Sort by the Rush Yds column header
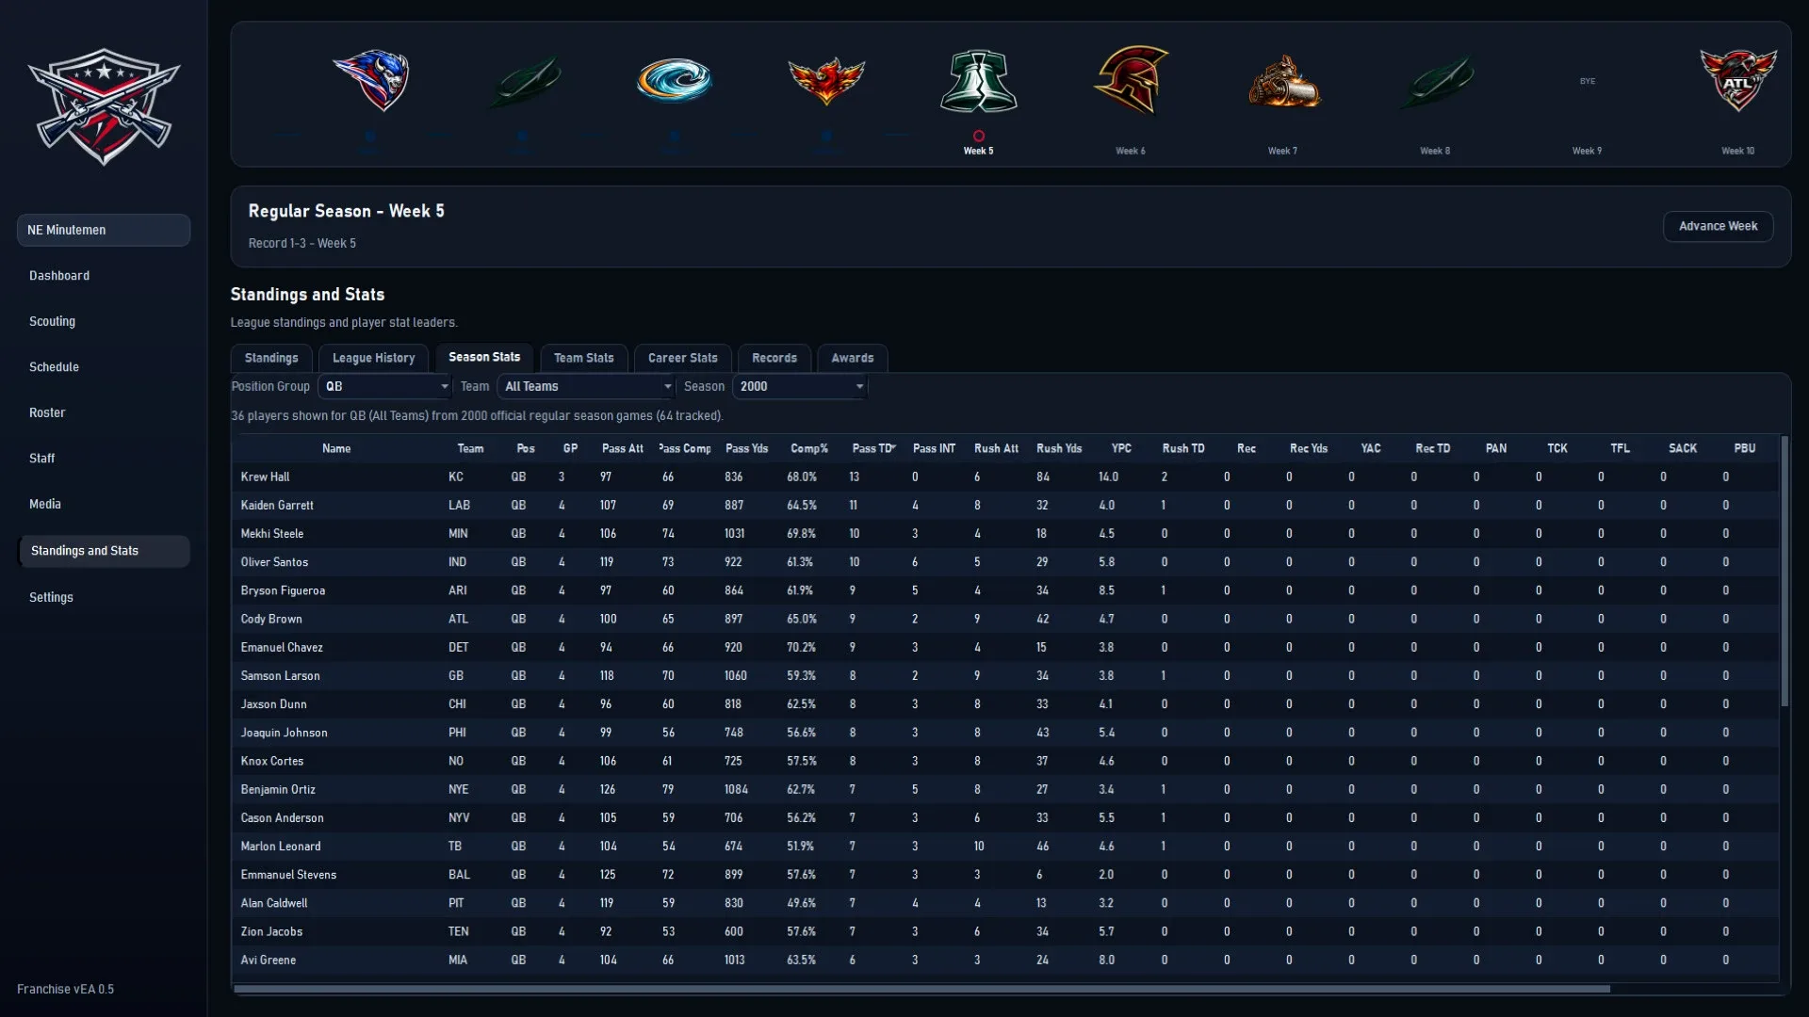The height and width of the screenshot is (1017, 1809). click(x=1059, y=448)
